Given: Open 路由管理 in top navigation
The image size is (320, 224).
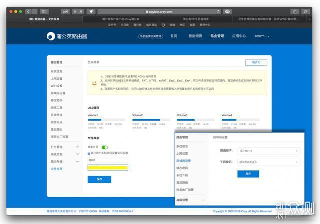Looking at the screenshot, I should pos(217,36).
